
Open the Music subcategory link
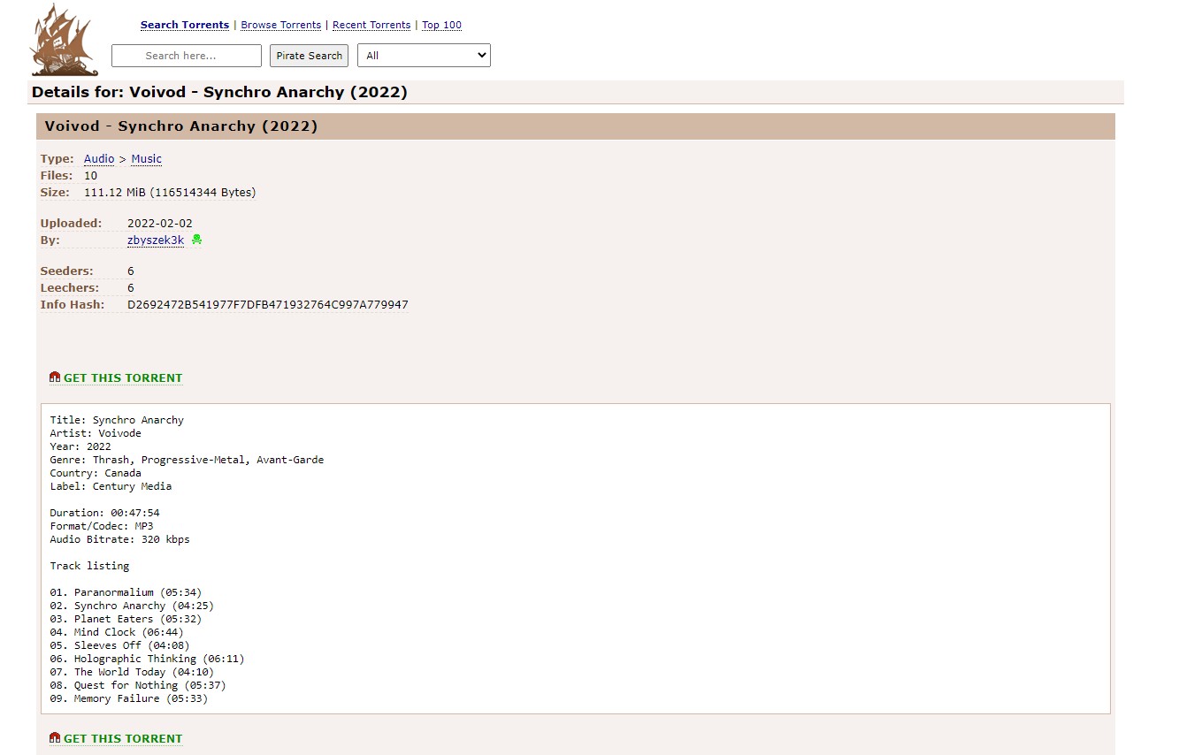147,159
